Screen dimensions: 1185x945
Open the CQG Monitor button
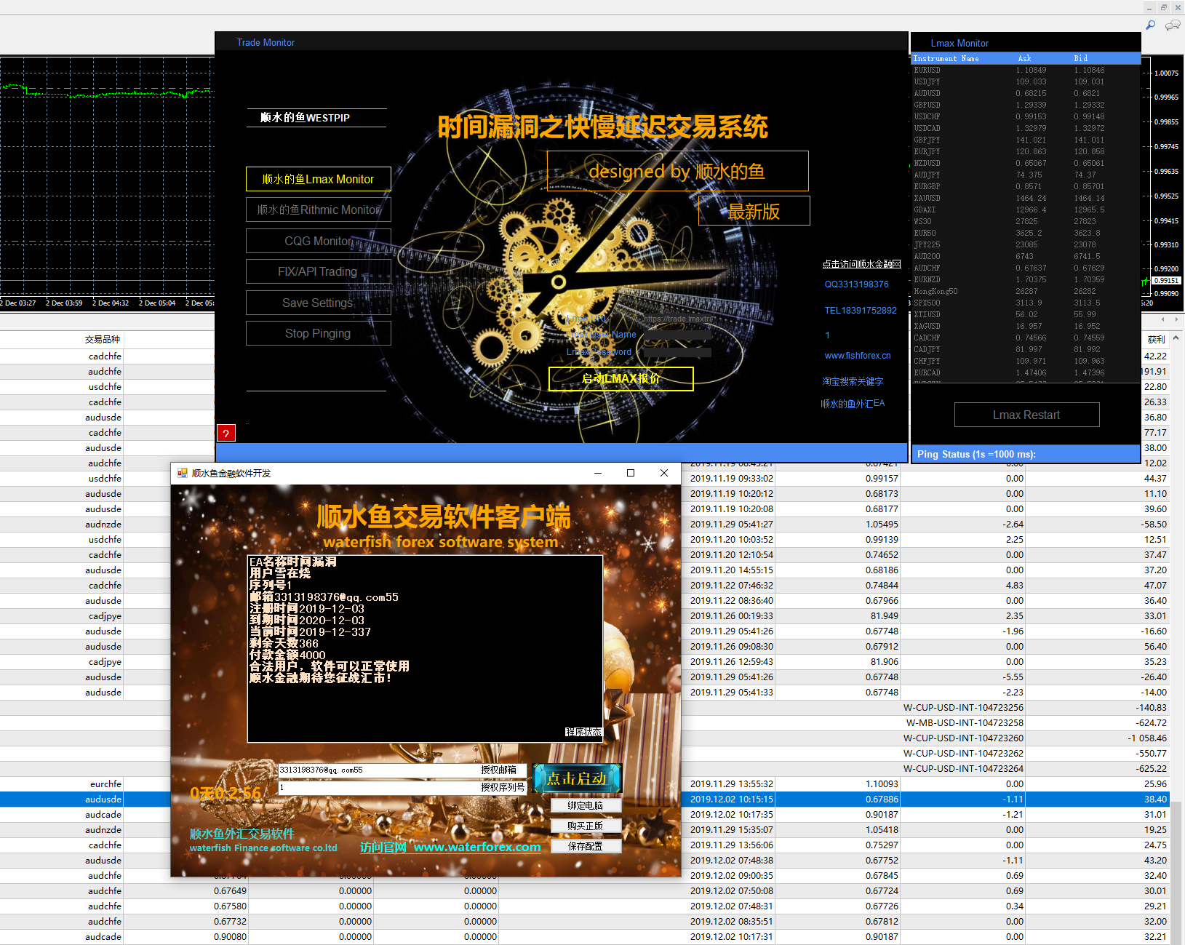319,241
